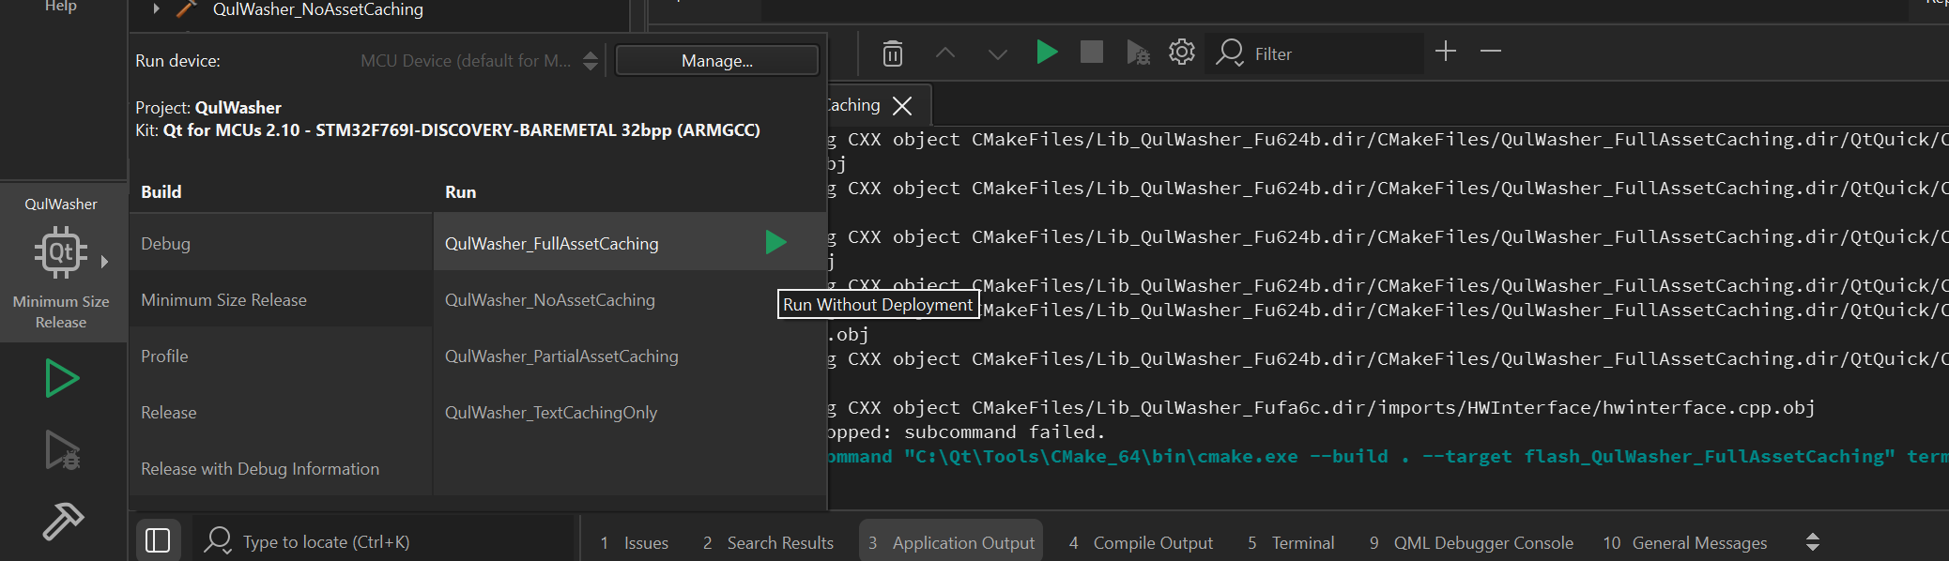
Task: Stop the running program square icon
Action: (1092, 52)
